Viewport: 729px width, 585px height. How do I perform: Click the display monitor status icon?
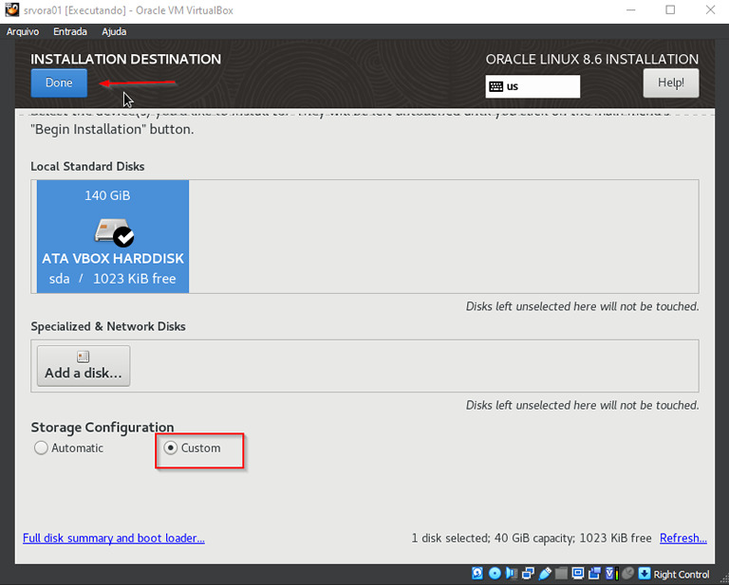pyautogui.click(x=578, y=574)
